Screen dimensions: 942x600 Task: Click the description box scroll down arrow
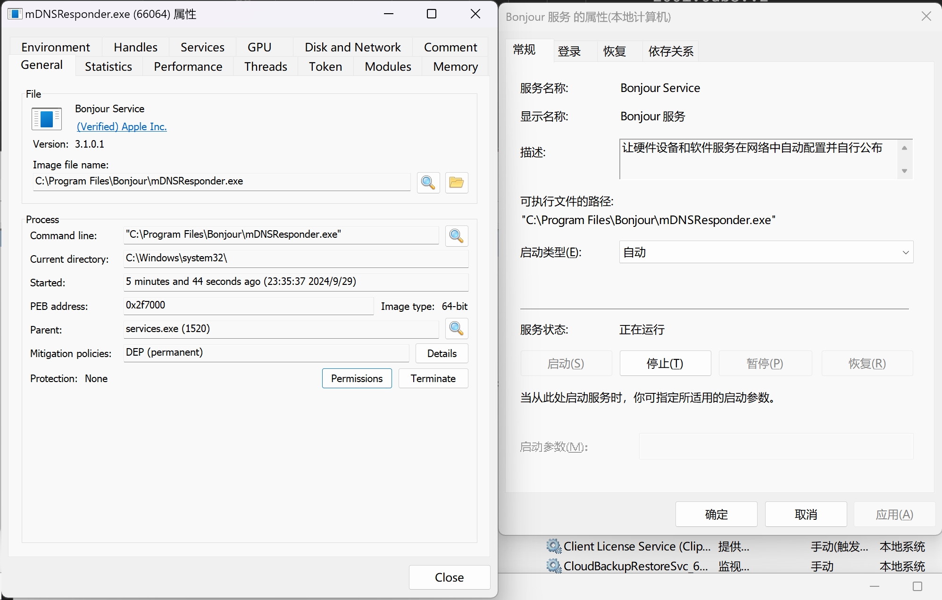point(904,171)
